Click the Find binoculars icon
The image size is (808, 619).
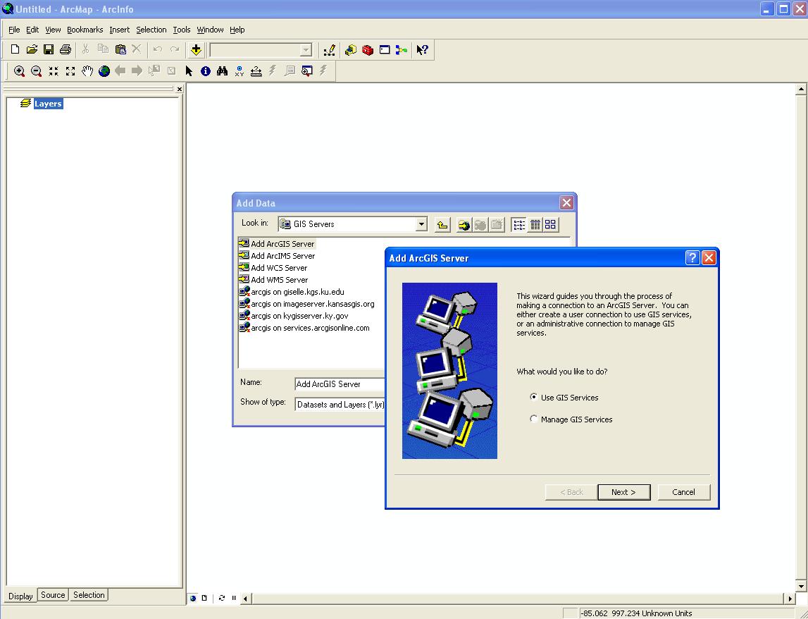pyautogui.click(x=222, y=71)
